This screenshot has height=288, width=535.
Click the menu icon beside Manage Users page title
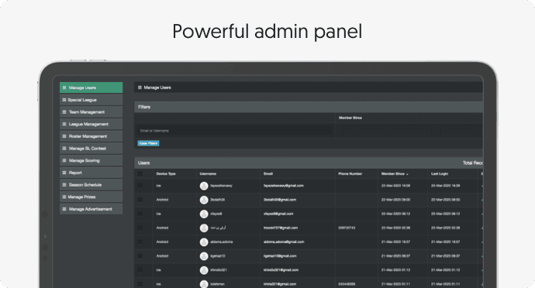pos(140,87)
